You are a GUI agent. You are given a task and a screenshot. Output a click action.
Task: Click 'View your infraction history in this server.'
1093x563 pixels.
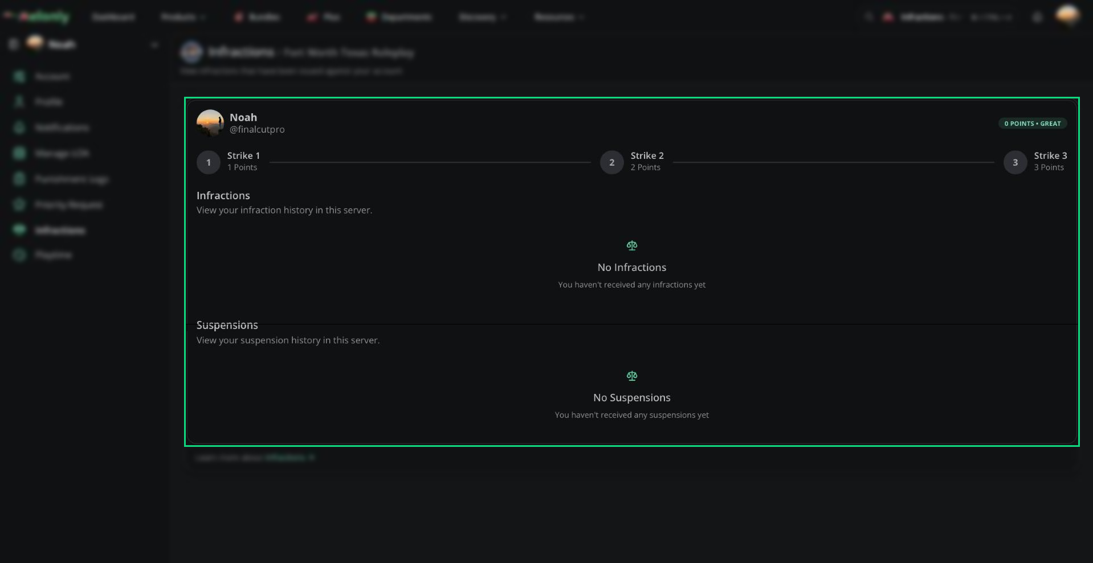[284, 210]
